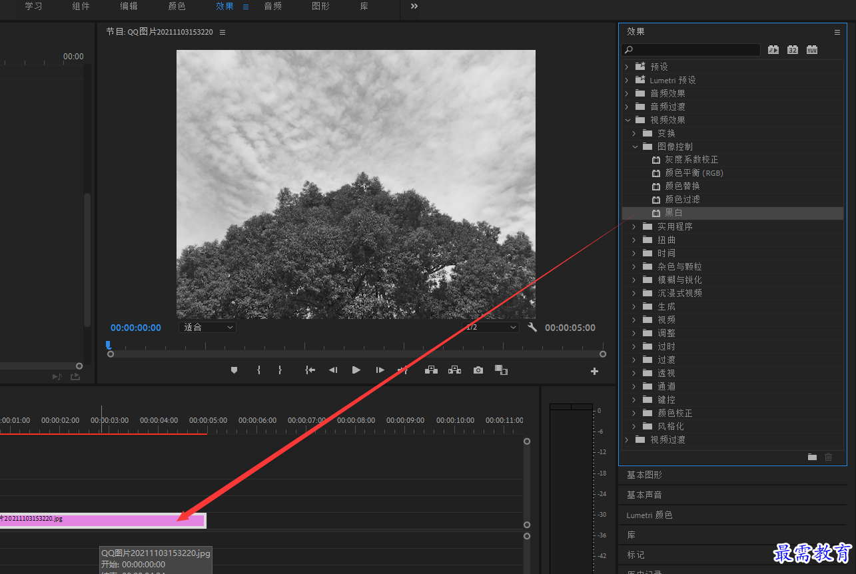
Task: Collapse the 视频效果 folder
Action: click(627, 120)
